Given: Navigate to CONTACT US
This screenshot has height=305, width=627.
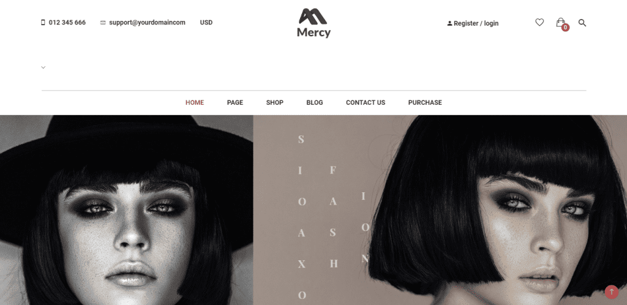Looking at the screenshot, I should coord(366,102).
